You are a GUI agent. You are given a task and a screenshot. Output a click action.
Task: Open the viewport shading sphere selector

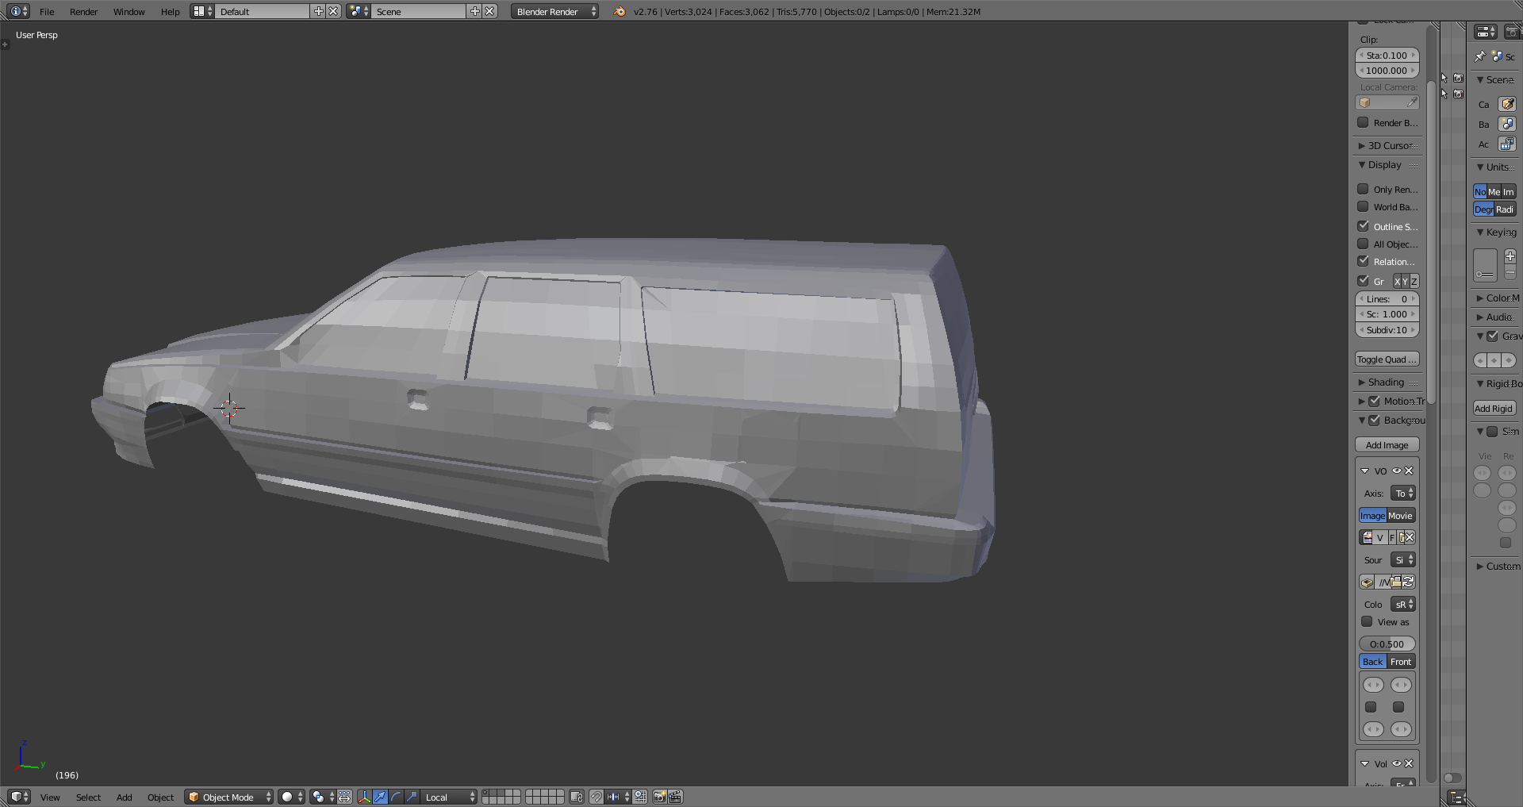[x=292, y=797]
